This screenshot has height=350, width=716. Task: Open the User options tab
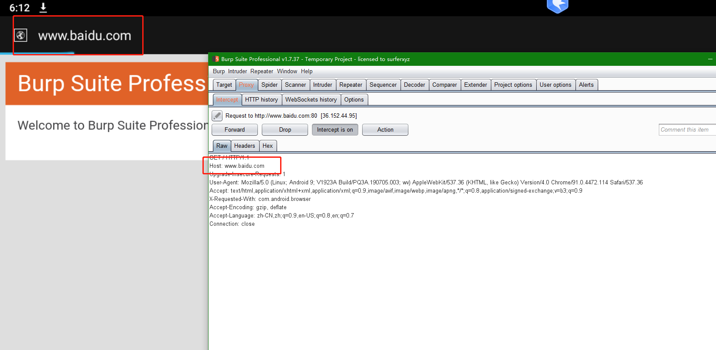click(555, 85)
